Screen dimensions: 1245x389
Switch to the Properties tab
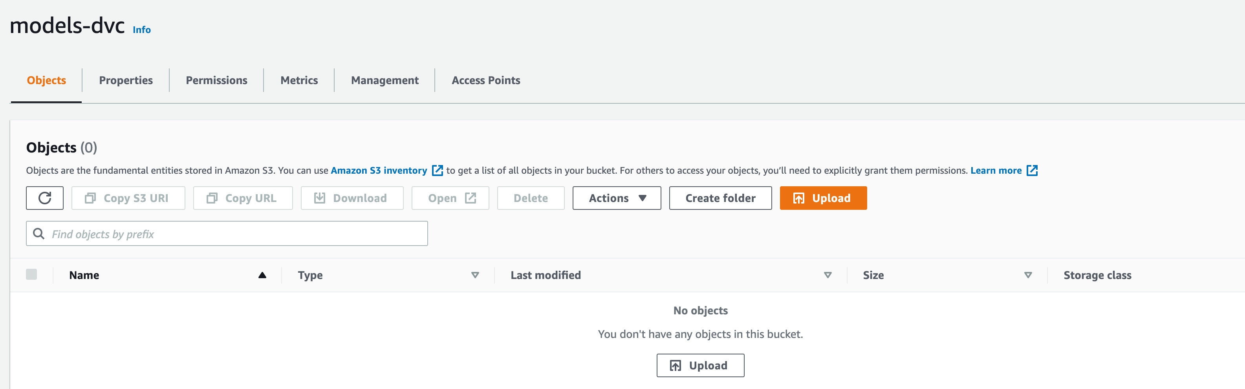[126, 80]
